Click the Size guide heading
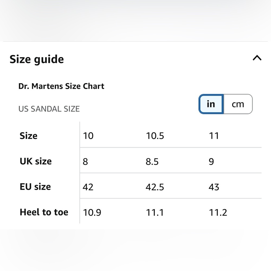 point(37,59)
